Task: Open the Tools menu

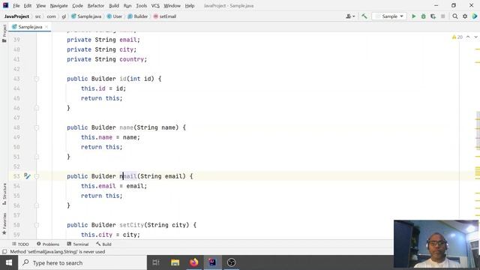Action: pos(141,5)
